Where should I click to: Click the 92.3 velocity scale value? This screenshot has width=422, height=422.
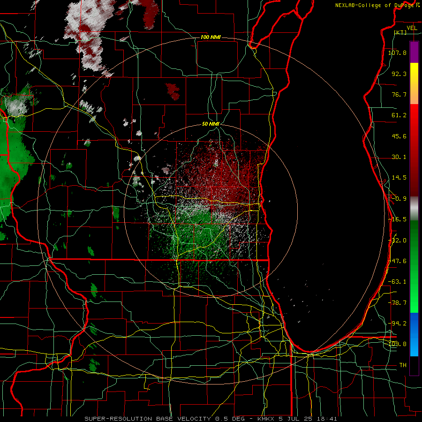click(x=399, y=74)
